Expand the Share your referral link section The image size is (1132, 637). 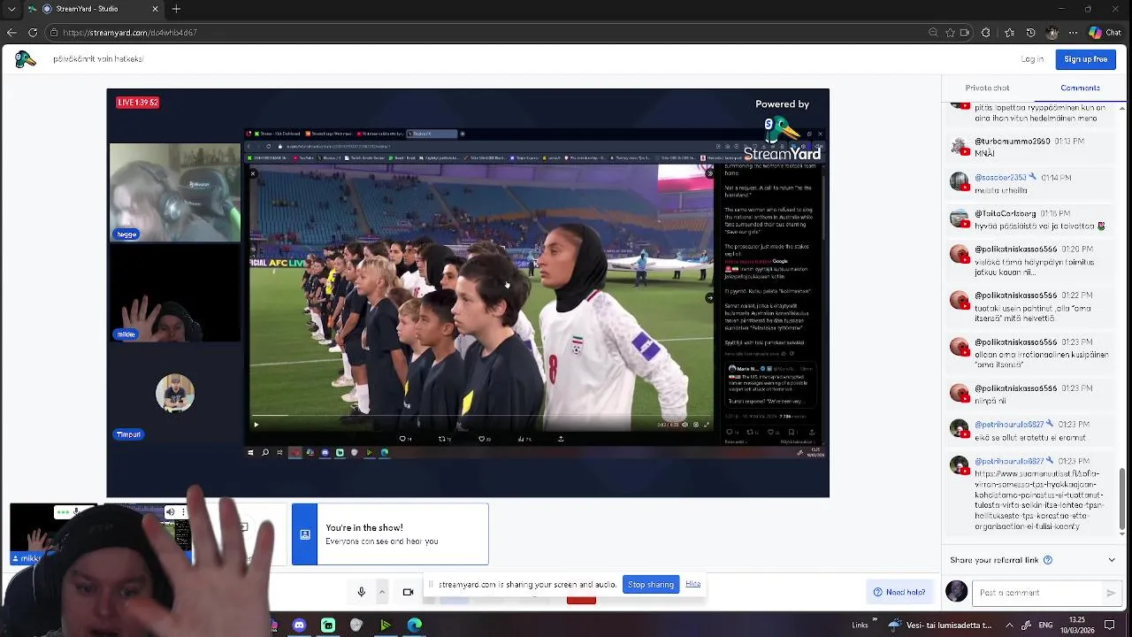coord(1112,560)
